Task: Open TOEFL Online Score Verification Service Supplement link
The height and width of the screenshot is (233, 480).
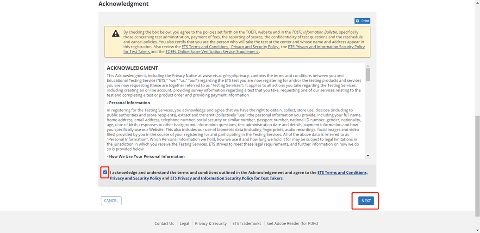Action: pos(212,52)
